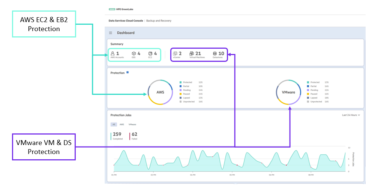Click the 08 PM label on the time axis
The image size is (375, 193).
click(310, 175)
